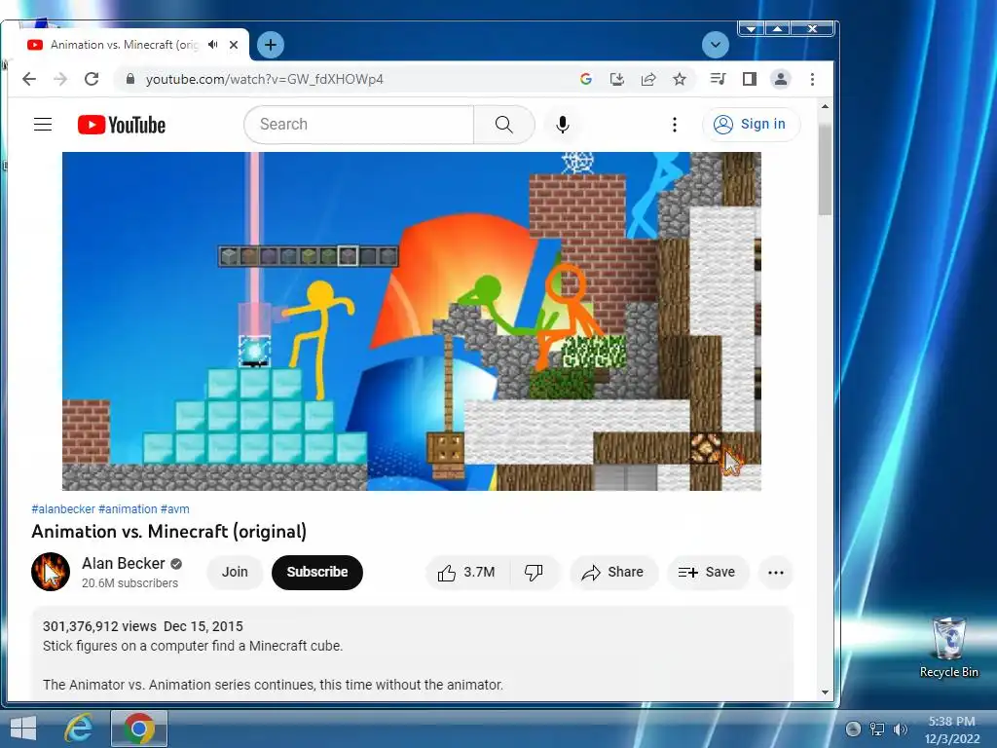997x748 pixels.
Task: Reload the YouTube page
Action: (x=92, y=79)
